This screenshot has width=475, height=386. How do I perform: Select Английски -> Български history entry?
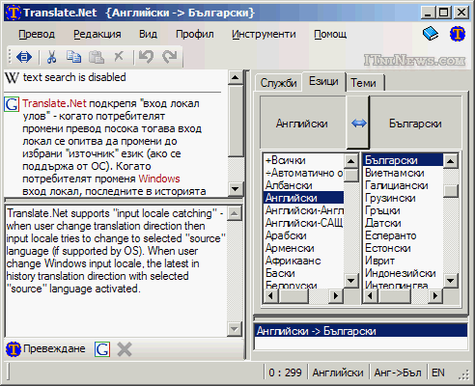(x=361, y=331)
